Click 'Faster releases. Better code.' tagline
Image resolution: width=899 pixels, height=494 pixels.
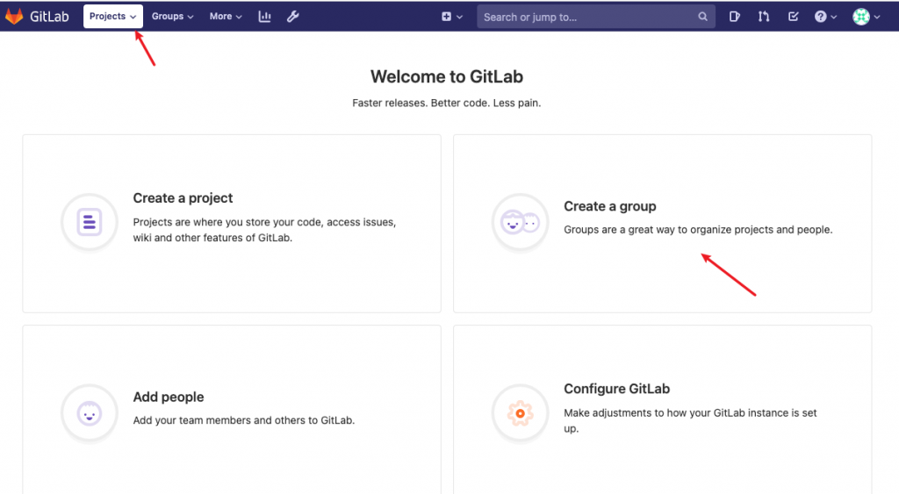click(447, 103)
